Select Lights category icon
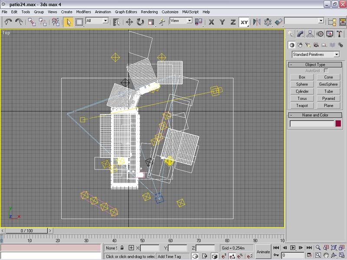Viewport: 347px width, 260px height. point(308,45)
